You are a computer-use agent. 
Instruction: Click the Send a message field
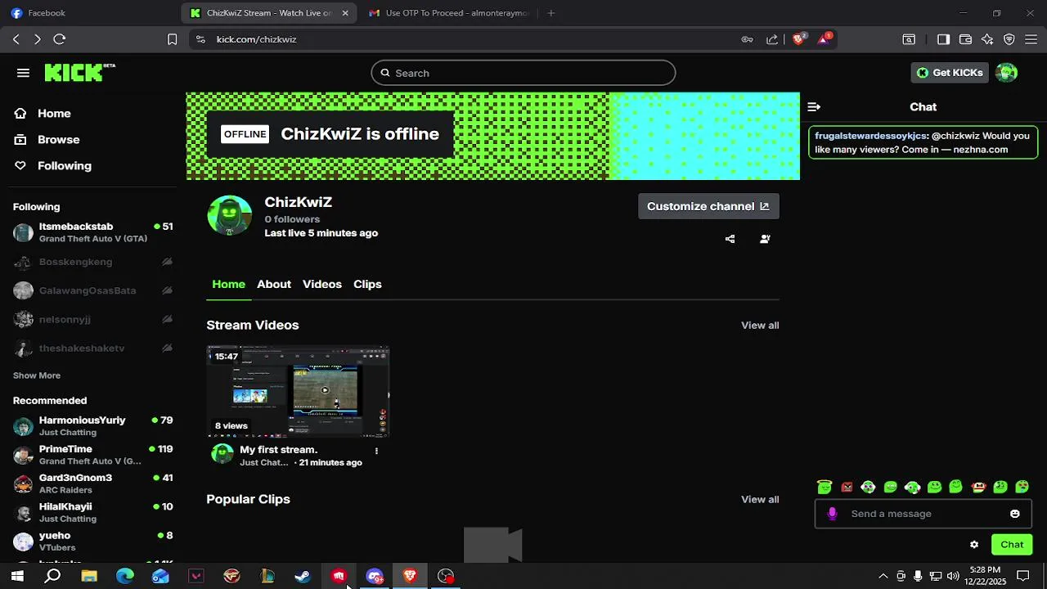924,514
